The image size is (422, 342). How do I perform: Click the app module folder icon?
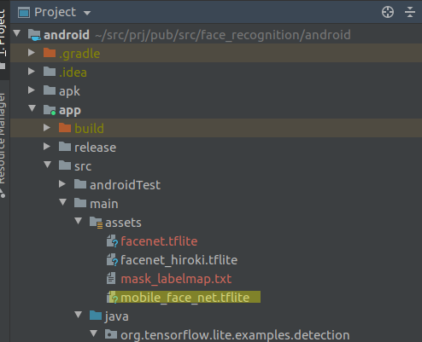coord(50,110)
